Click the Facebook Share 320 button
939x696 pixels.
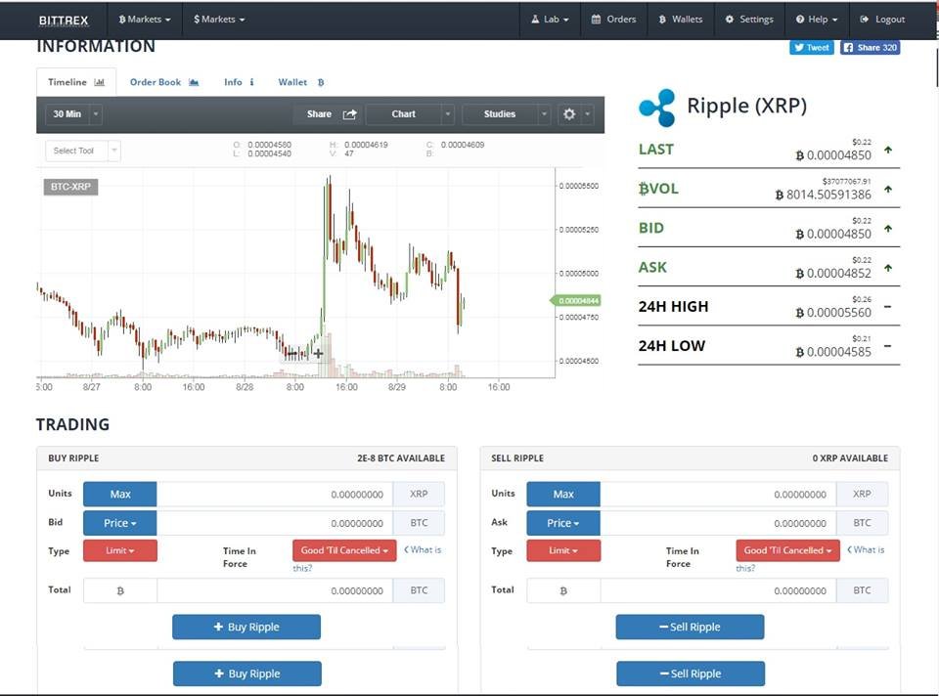point(871,47)
